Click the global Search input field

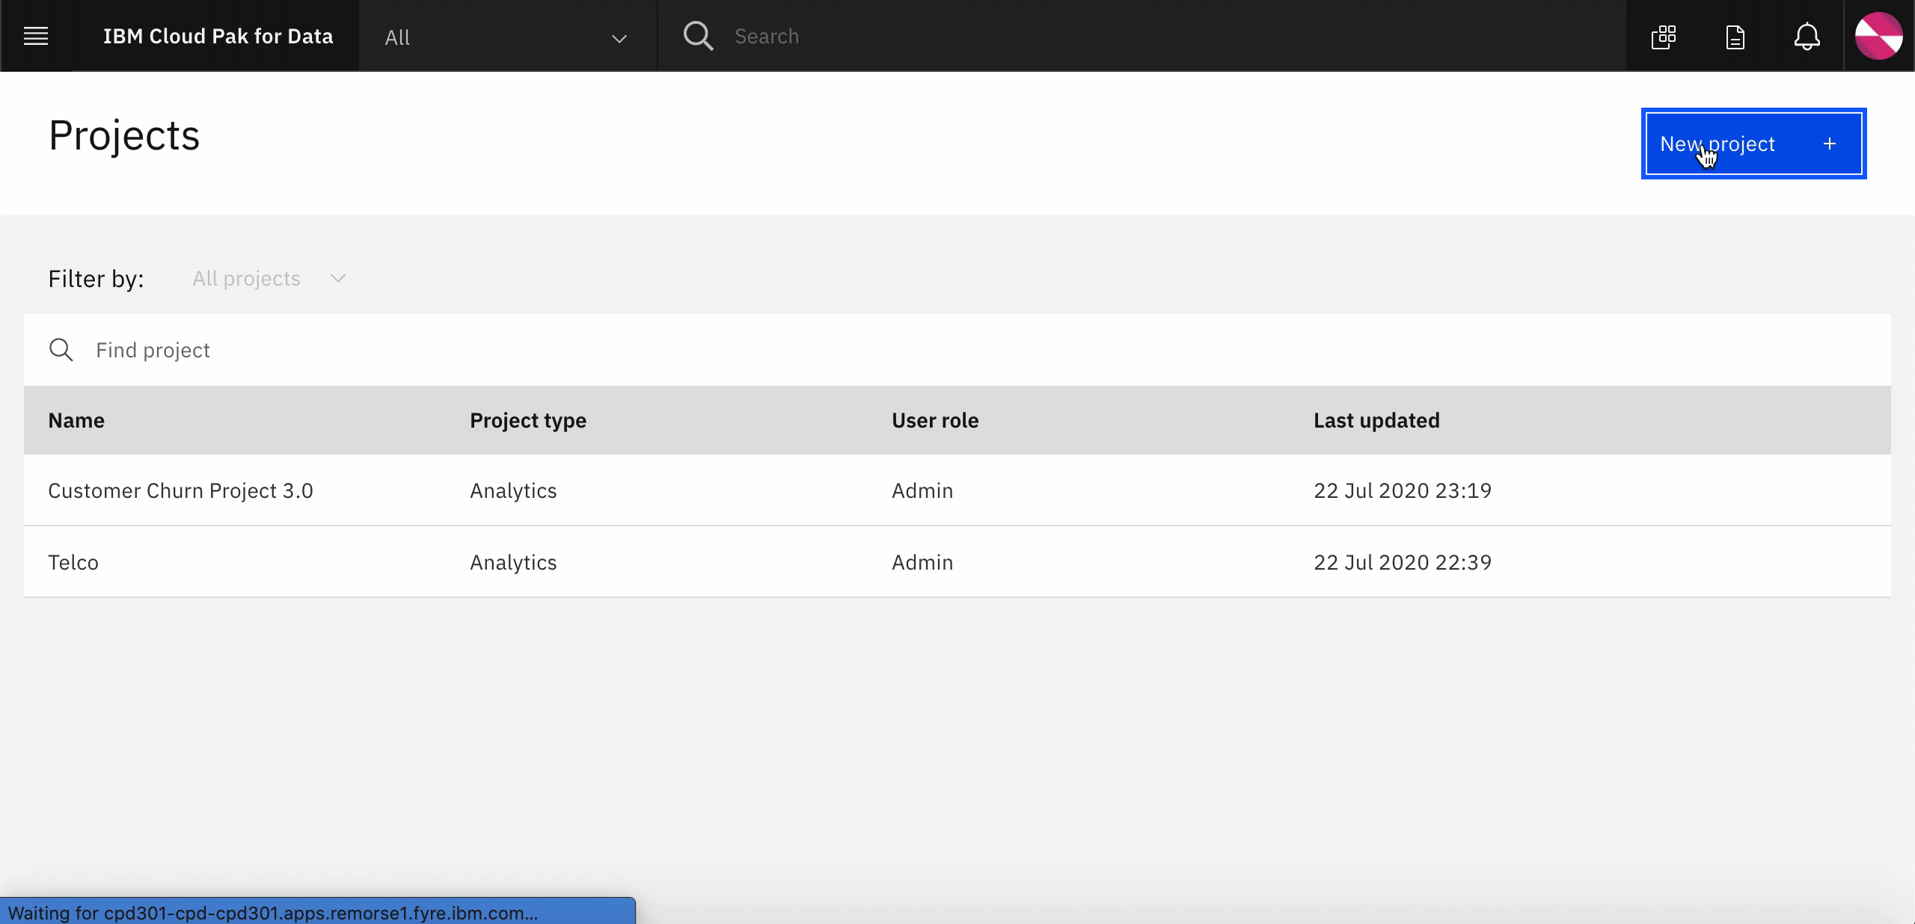tap(1122, 36)
